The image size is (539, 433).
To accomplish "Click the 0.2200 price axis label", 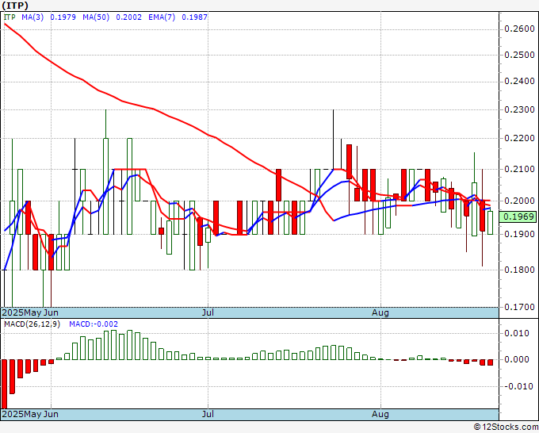I will click(519, 139).
